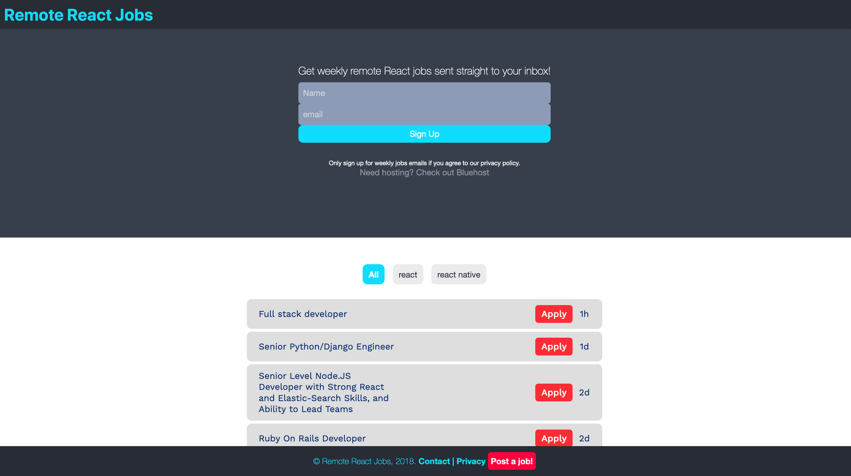Click the Name input field
The height and width of the screenshot is (476, 851).
pyautogui.click(x=424, y=93)
